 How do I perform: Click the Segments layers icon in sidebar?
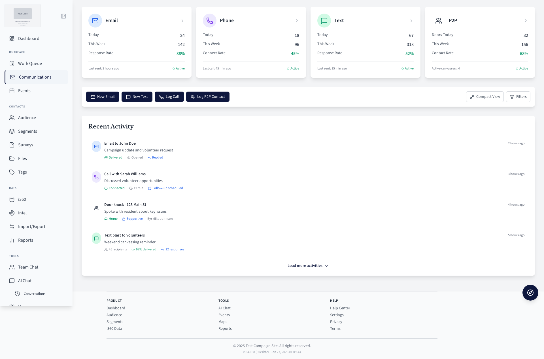(12, 131)
